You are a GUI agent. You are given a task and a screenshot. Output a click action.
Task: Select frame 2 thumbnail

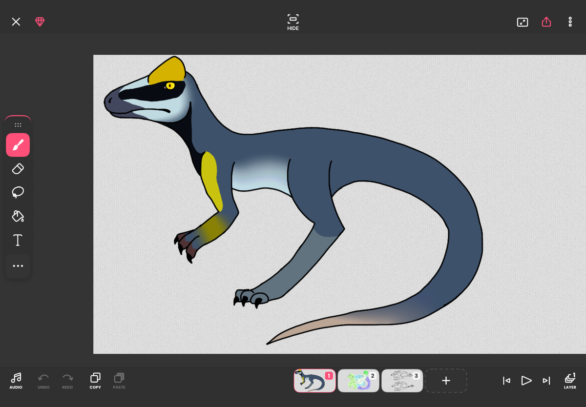point(358,381)
